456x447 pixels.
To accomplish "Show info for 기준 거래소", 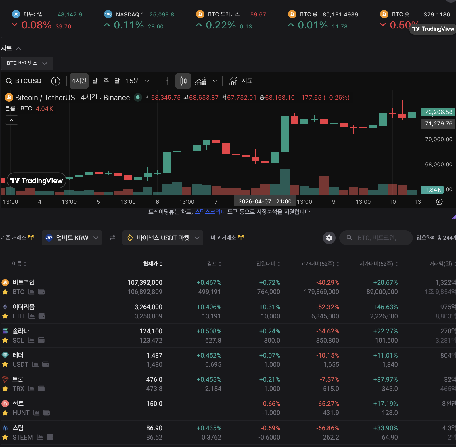I will (x=31, y=238).
